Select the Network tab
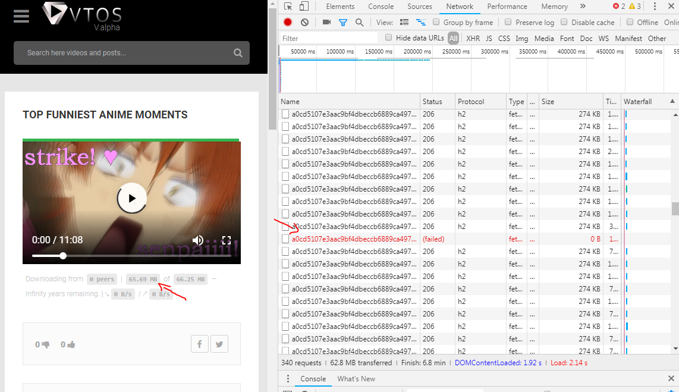 460,7
